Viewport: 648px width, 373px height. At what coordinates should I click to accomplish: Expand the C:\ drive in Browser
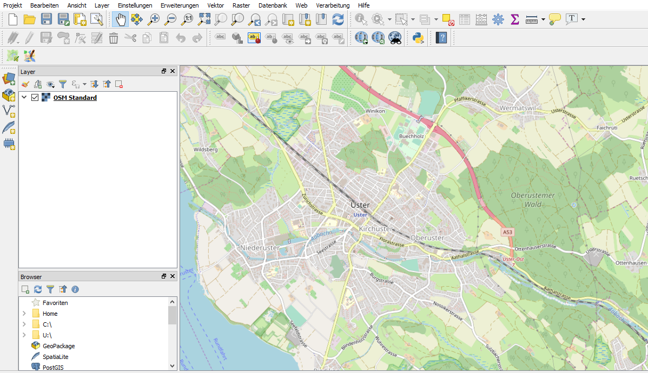pos(24,324)
